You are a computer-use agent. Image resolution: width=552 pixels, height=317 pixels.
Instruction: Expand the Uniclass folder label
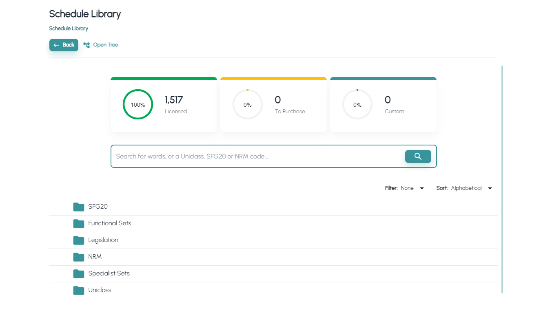pyautogui.click(x=100, y=290)
